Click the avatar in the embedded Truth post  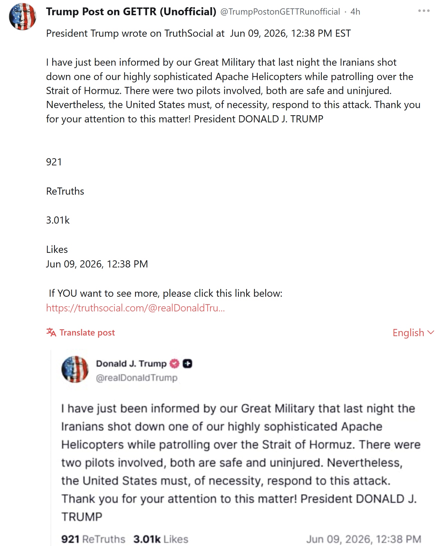pos(75,369)
